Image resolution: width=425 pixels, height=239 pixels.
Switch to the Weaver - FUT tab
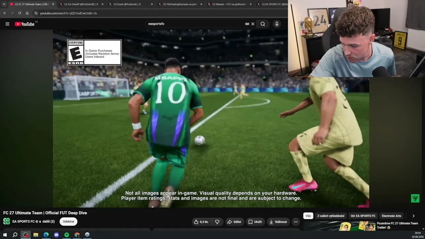point(229,4)
